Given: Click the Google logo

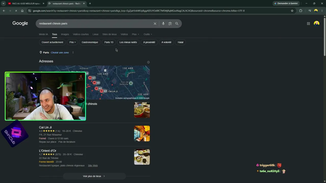Looking at the screenshot, I should [x=20, y=23].
